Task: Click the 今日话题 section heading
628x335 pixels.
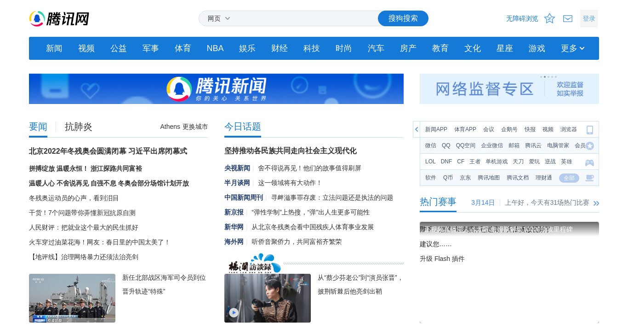Action: pyautogui.click(x=243, y=127)
